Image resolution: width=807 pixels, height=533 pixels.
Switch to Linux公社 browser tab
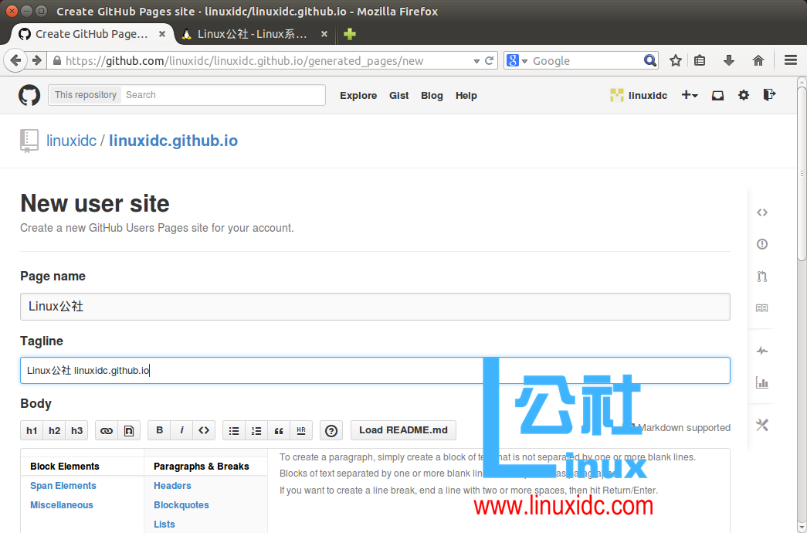[x=253, y=34]
